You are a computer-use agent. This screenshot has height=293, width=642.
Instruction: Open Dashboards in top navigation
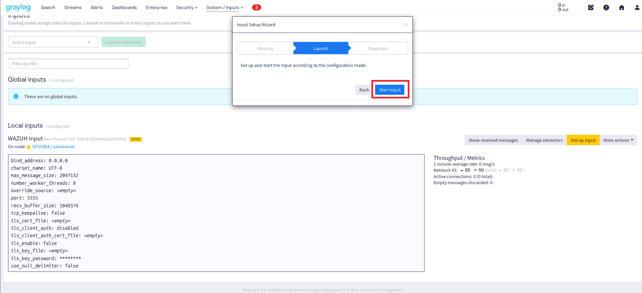124,7
